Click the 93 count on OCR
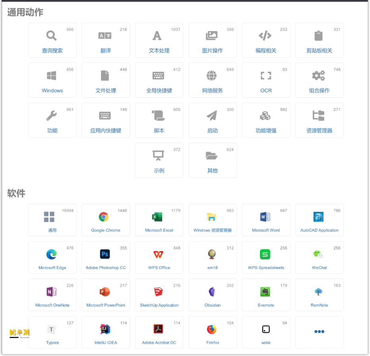Image resolution: width=370 pixels, height=356 pixels. [x=285, y=69]
